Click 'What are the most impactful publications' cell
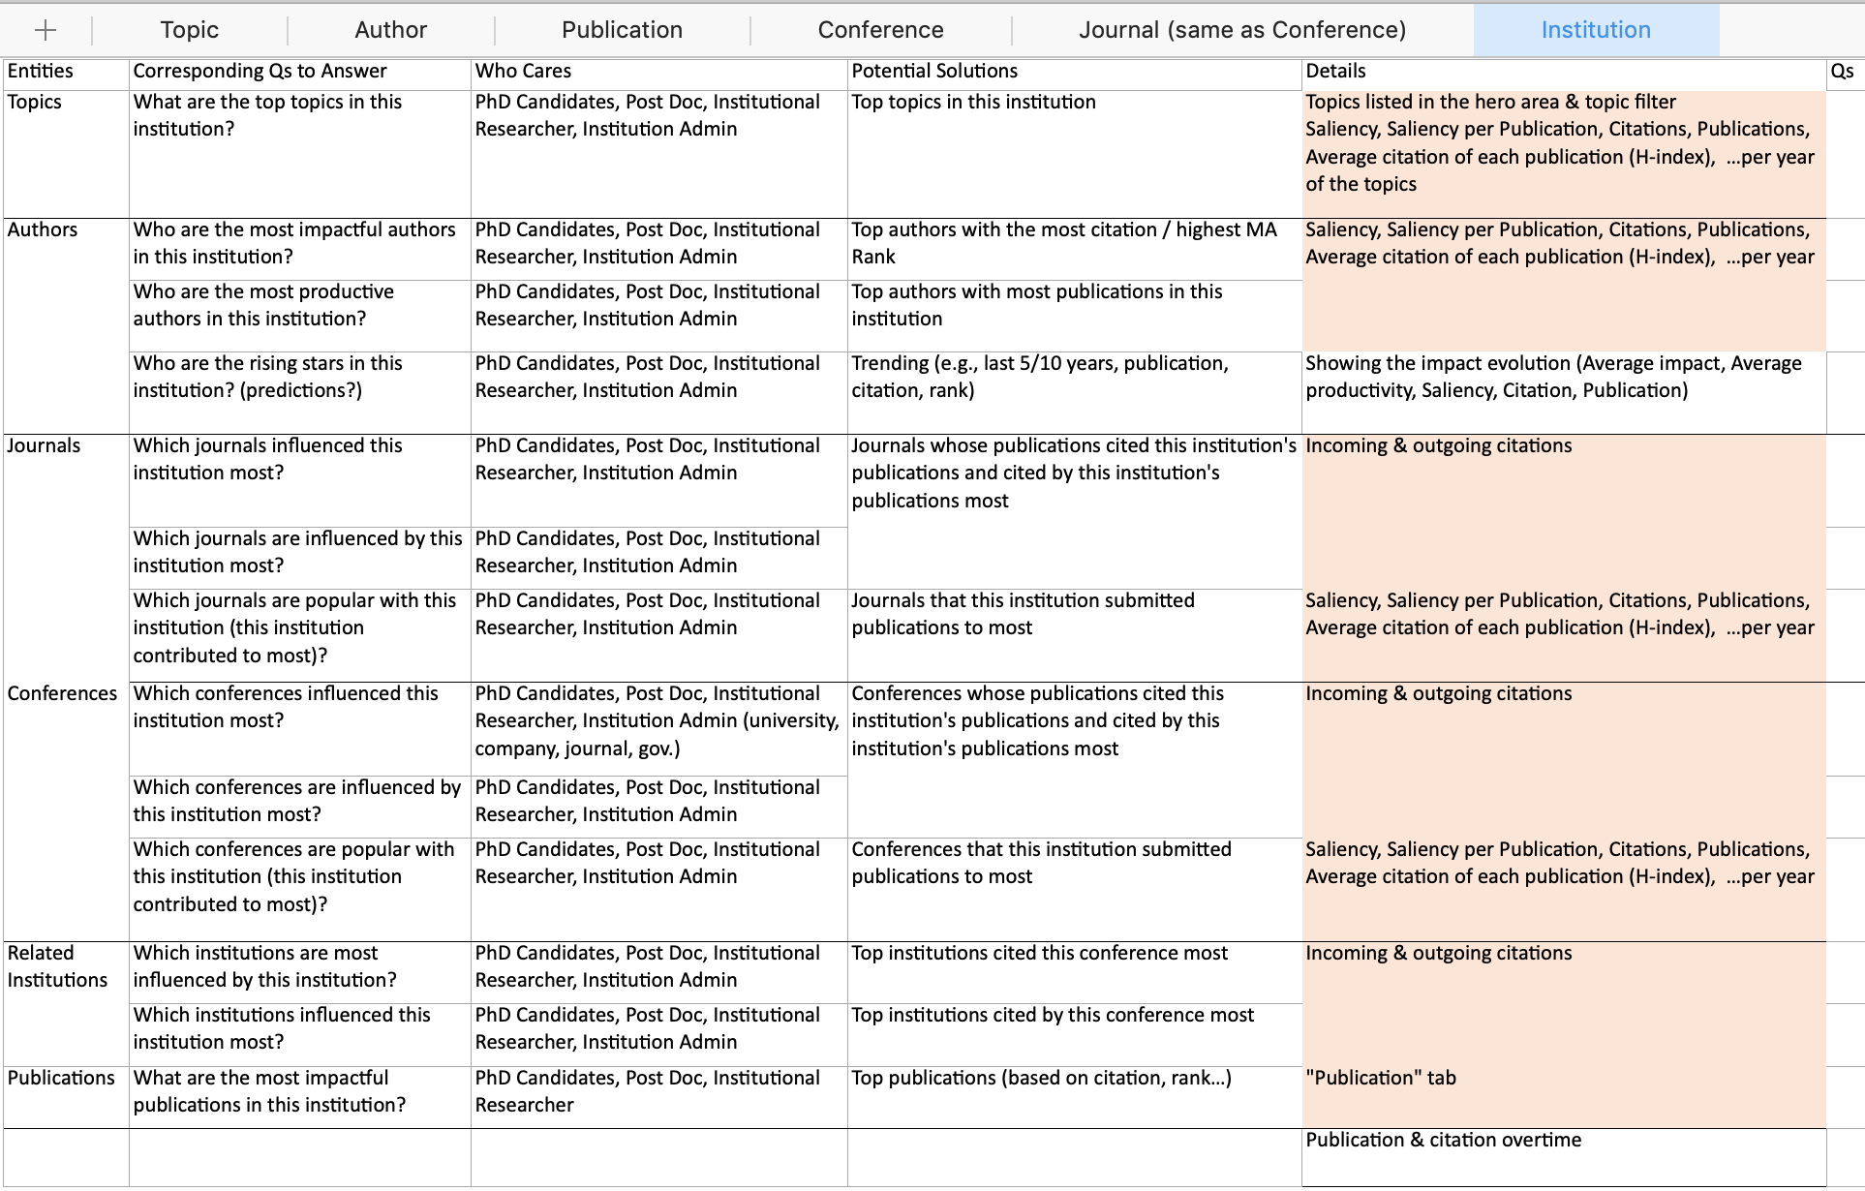 click(300, 1097)
